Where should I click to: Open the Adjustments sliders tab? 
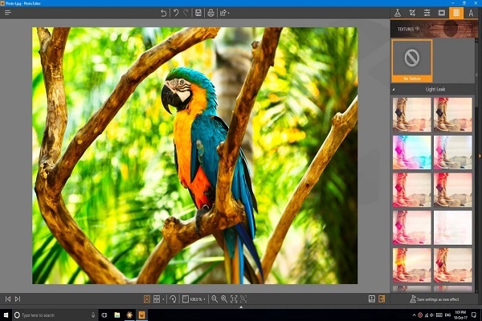click(x=427, y=13)
